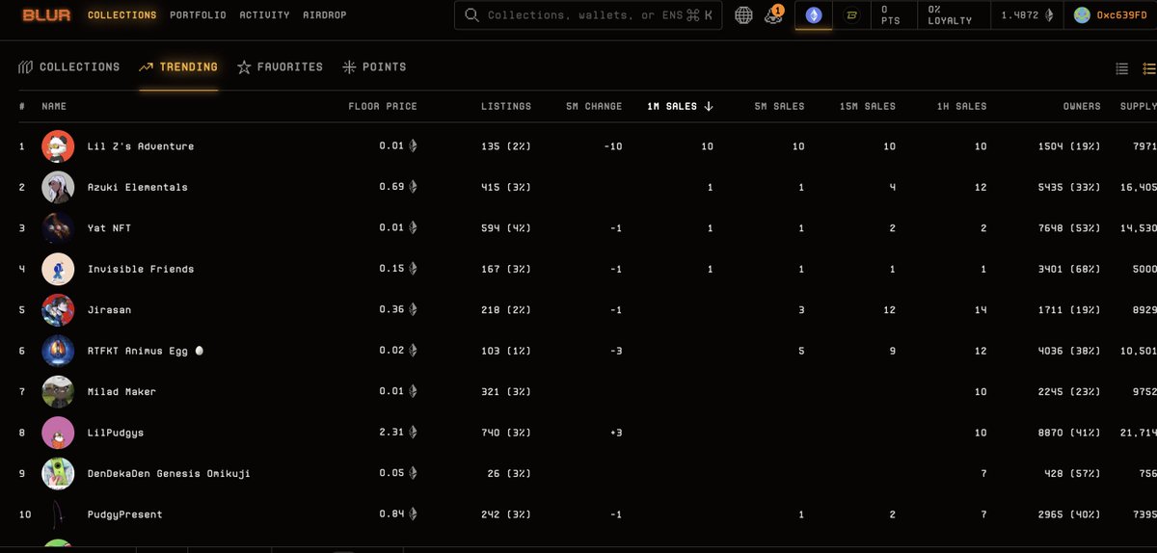
Task: Open the Yat NFT collection name
Action: tap(111, 228)
